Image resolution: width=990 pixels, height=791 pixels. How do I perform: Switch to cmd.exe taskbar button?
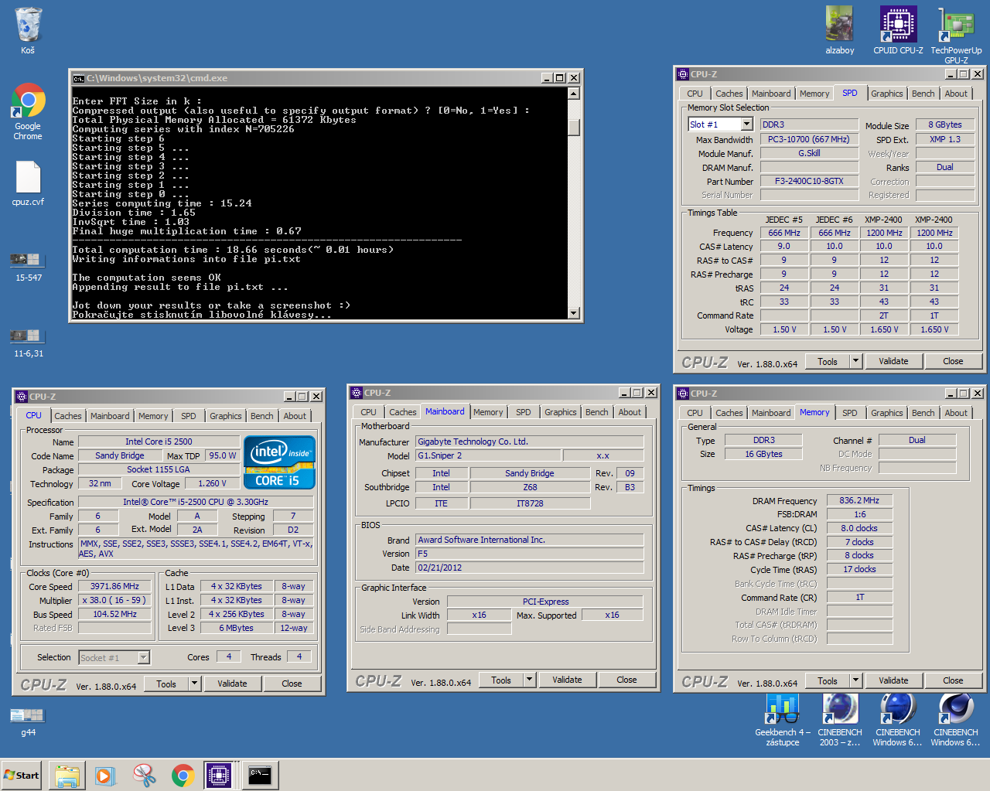coord(260,775)
